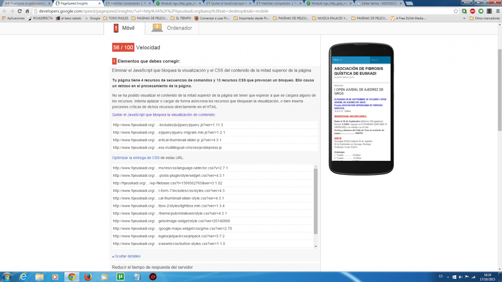Open the 'el beso salado' bookmark
Screen dimensions: 502x282
pos(68,19)
